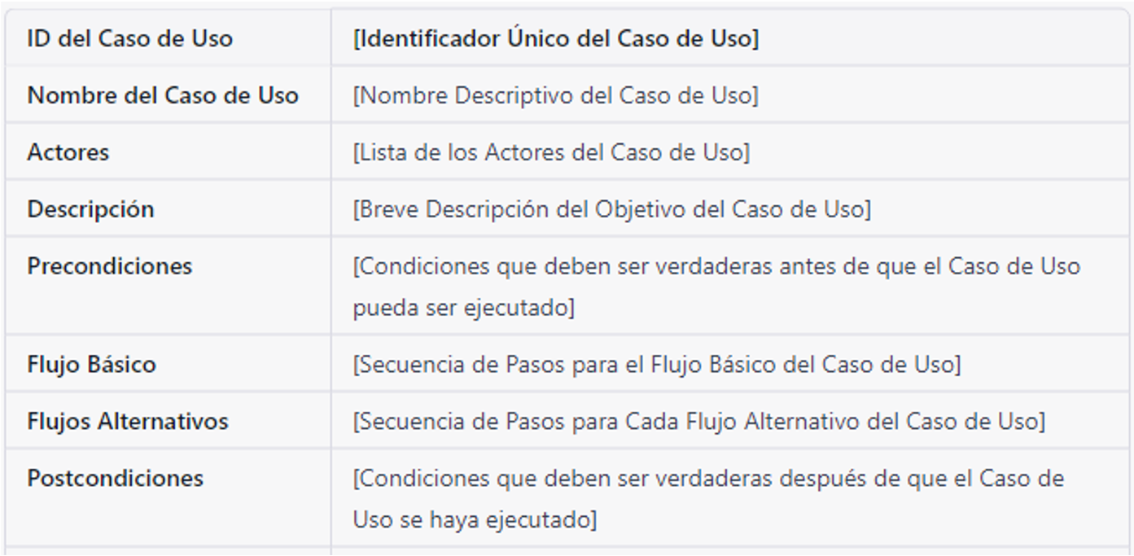Image resolution: width=1134 pixels, height=556 pixels.
Task: Click the "Actores" row label
Action: click(68, 152)
